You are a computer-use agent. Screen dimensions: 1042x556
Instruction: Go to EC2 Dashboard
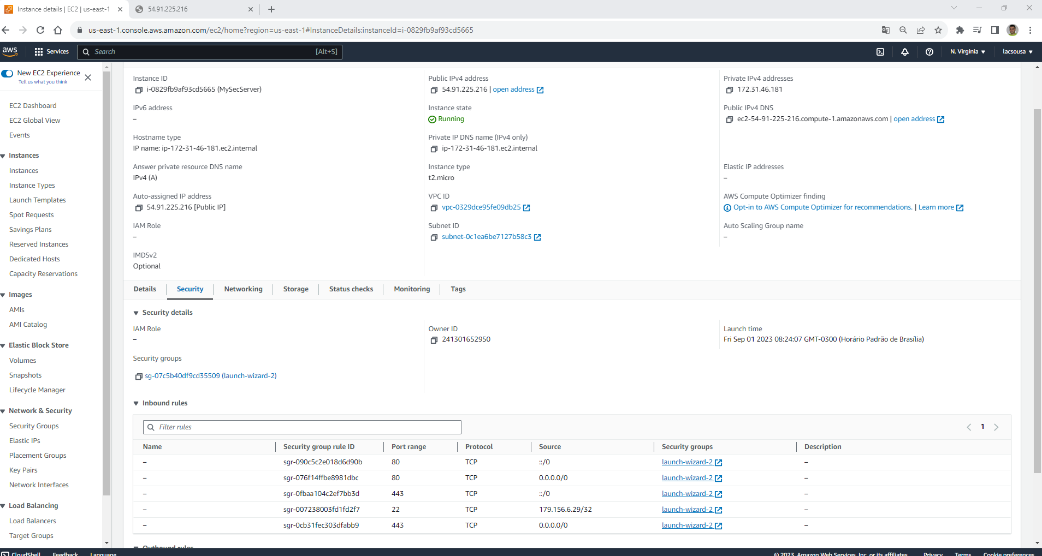point(33,106)
